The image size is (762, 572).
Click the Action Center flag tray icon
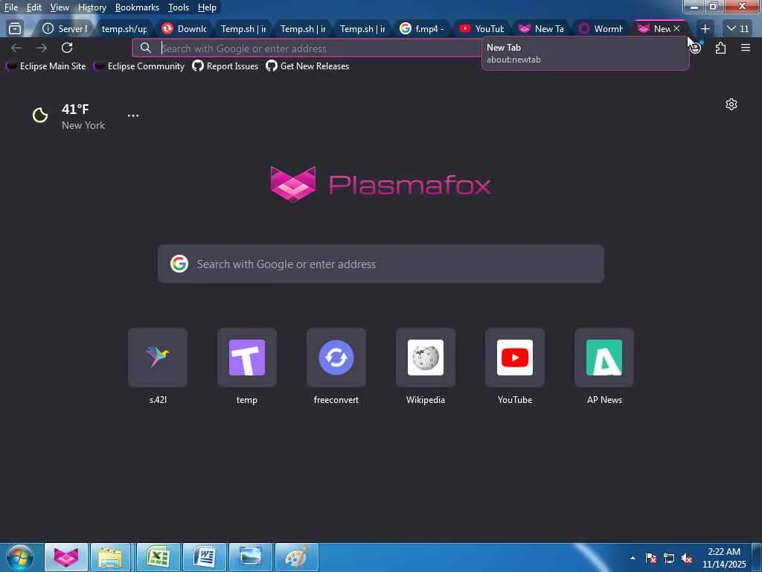650,559
